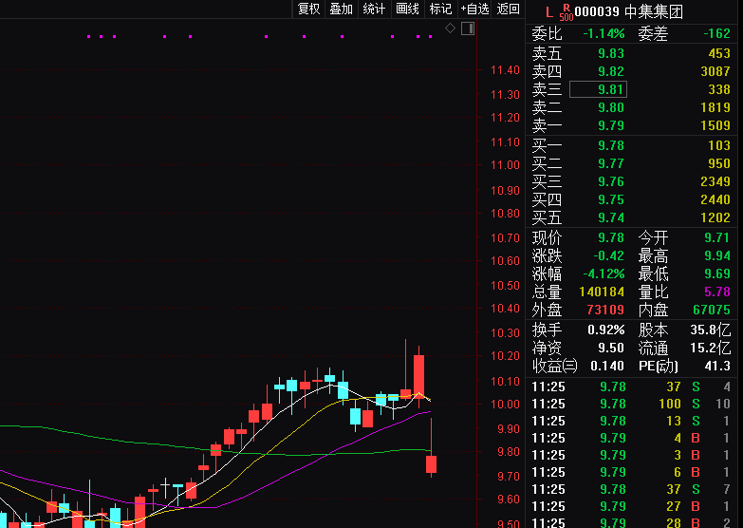Click 买四 bid price 9.75
The width and height of the screenshot is (743, 528).
(611, 199)
